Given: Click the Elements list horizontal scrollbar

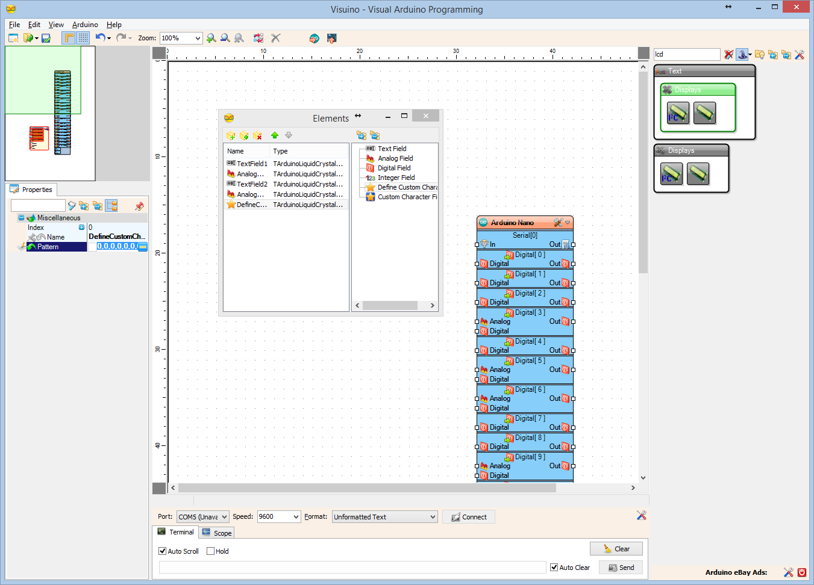Looking at the screenshot, I should (390, 306).
